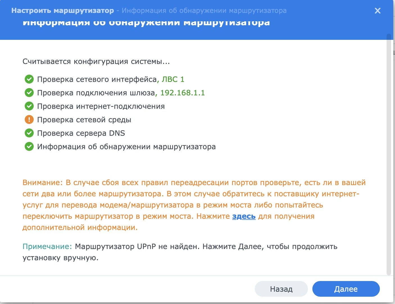Click the Считывается конфигурация системы text

click(96, 61)
